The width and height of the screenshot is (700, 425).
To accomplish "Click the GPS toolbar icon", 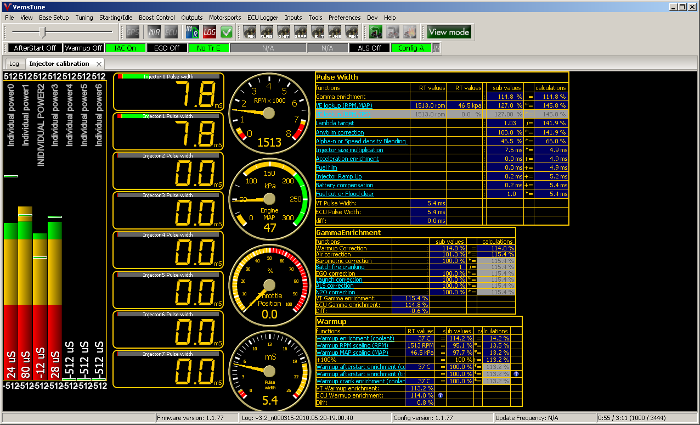I will tap(133, 32).
